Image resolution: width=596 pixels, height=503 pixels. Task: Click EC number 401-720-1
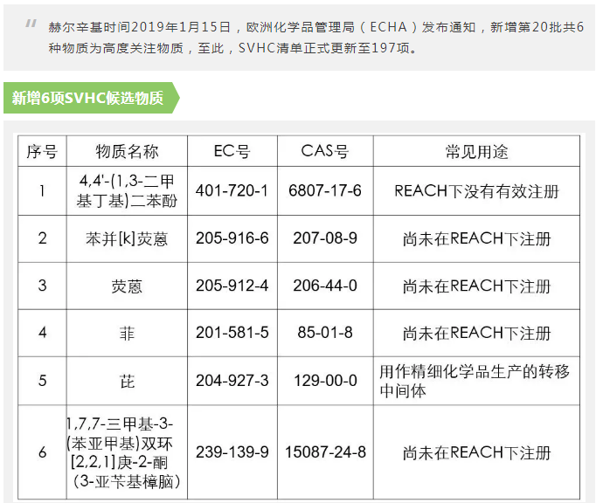[232, 190]
